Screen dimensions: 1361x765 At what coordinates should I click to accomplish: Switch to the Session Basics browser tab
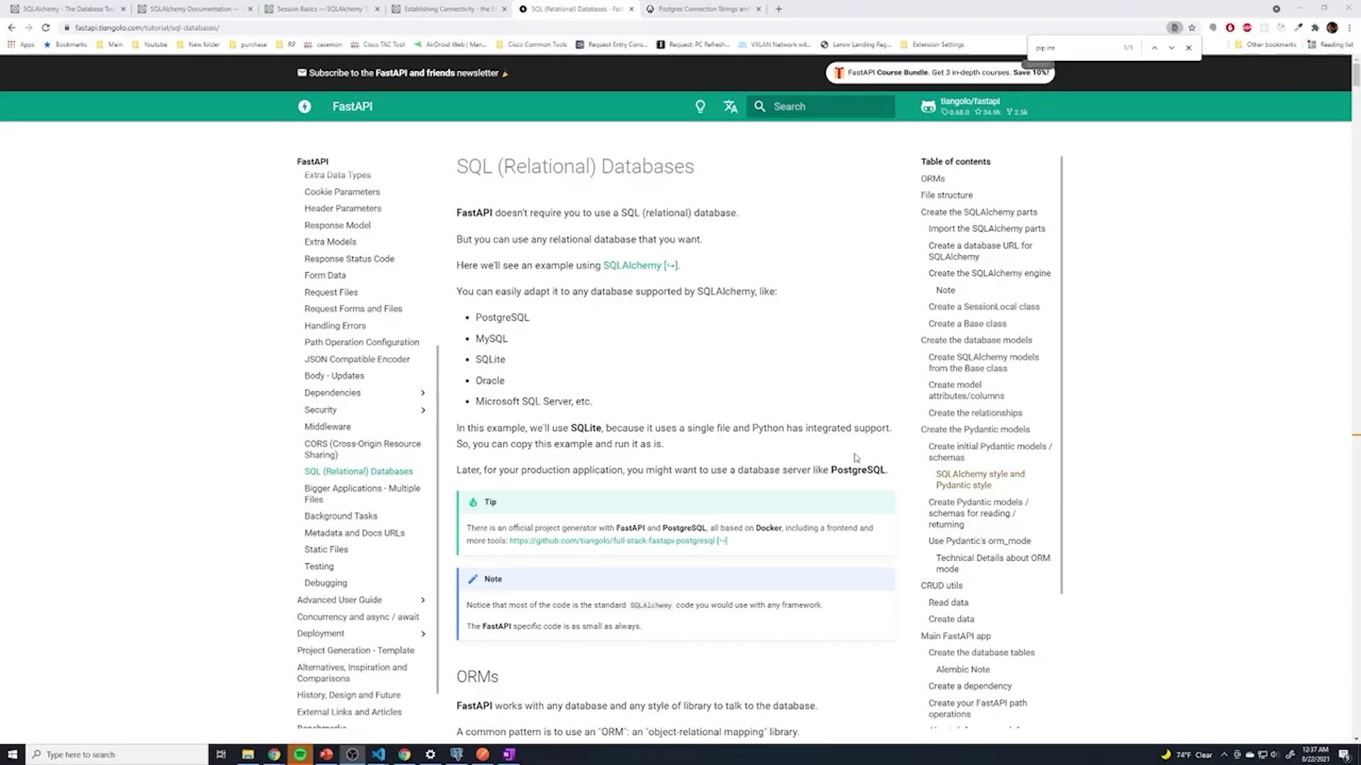coord(321,9)
